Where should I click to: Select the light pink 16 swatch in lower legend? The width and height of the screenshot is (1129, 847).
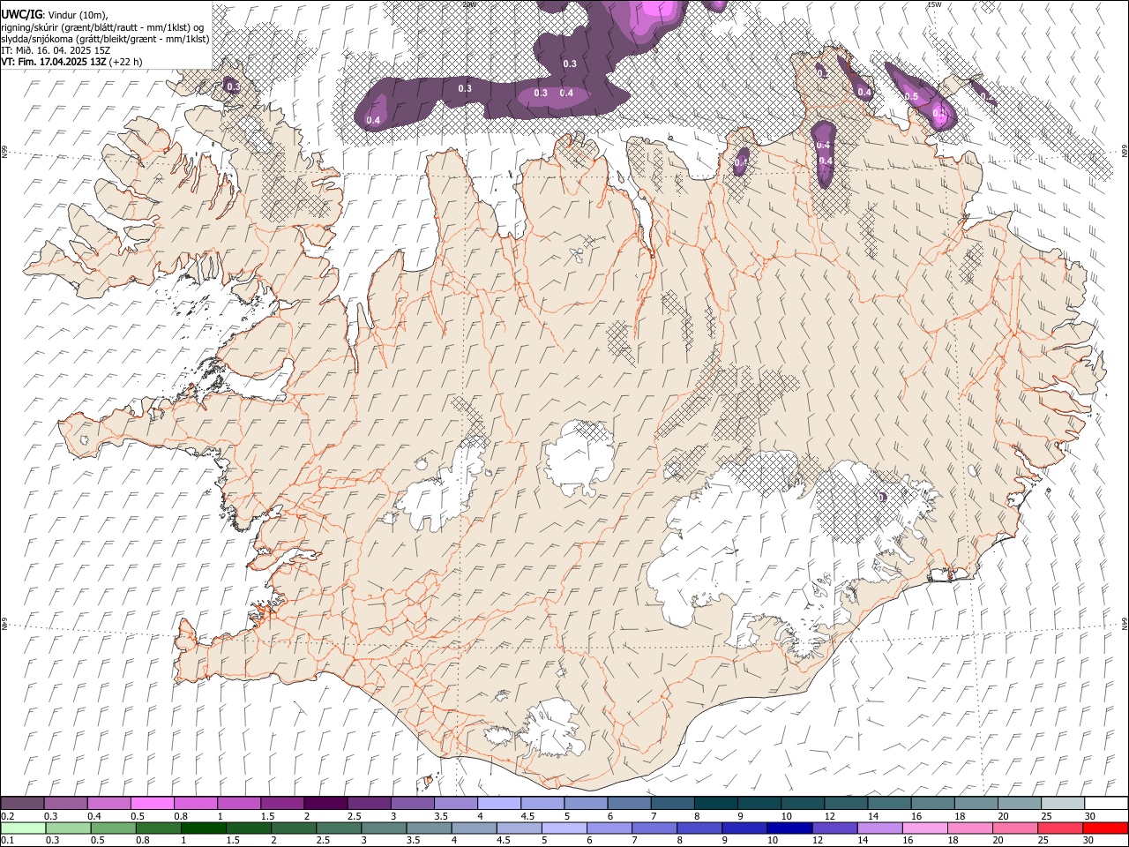(924, 828)
